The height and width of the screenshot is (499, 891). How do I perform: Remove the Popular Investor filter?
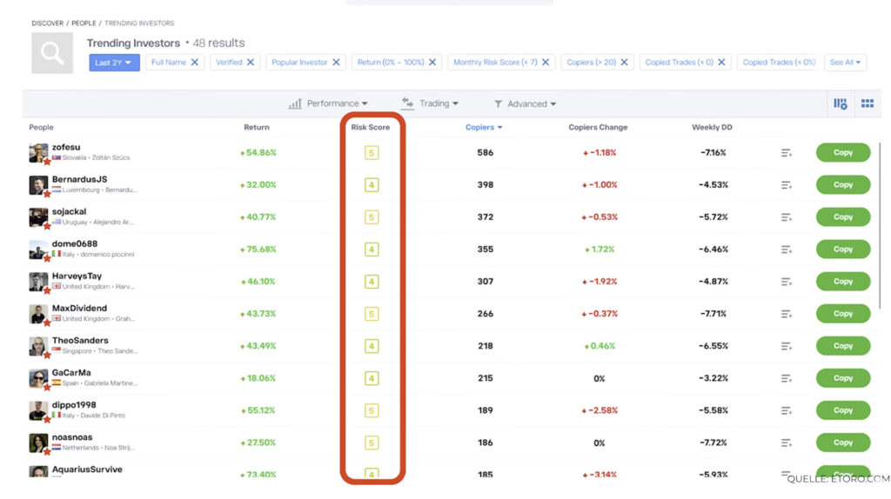click(336, 63)
